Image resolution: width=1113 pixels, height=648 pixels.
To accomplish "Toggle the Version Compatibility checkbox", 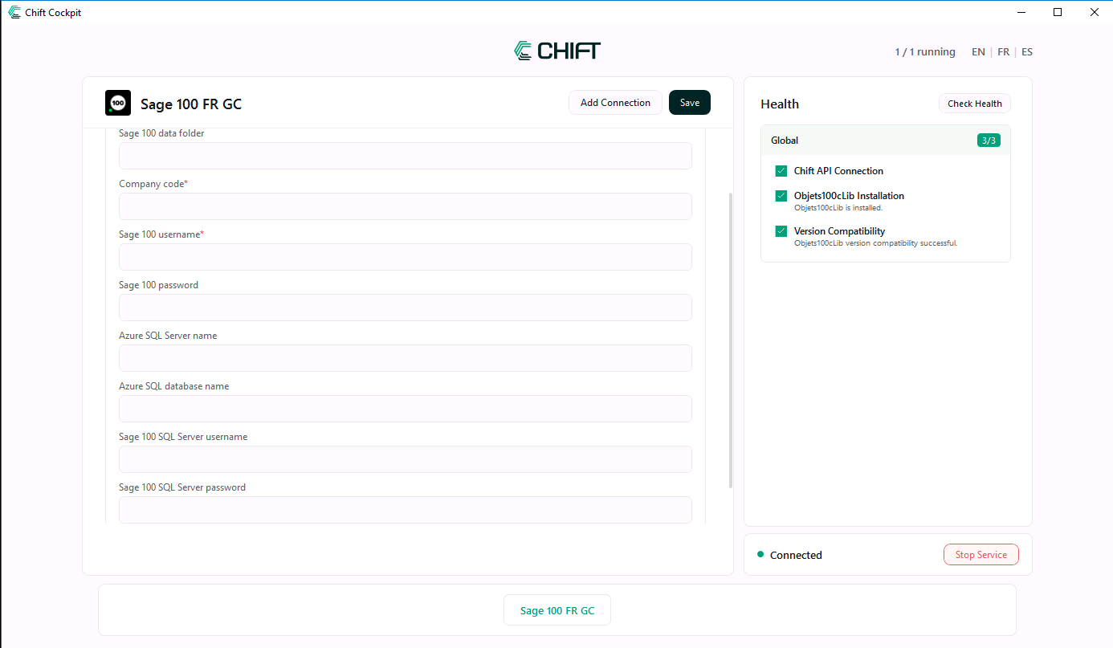I will point(781,231).
